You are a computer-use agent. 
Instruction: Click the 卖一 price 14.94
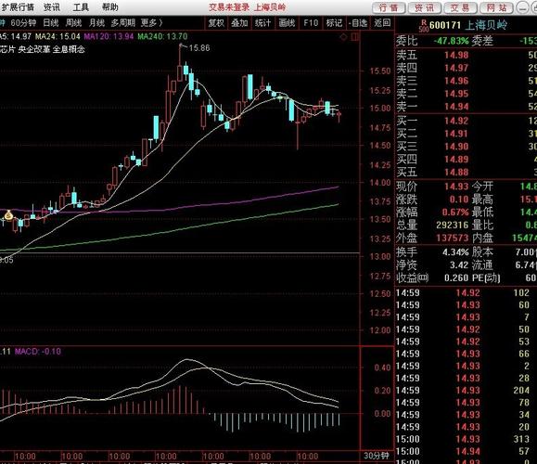pos(456,107)
